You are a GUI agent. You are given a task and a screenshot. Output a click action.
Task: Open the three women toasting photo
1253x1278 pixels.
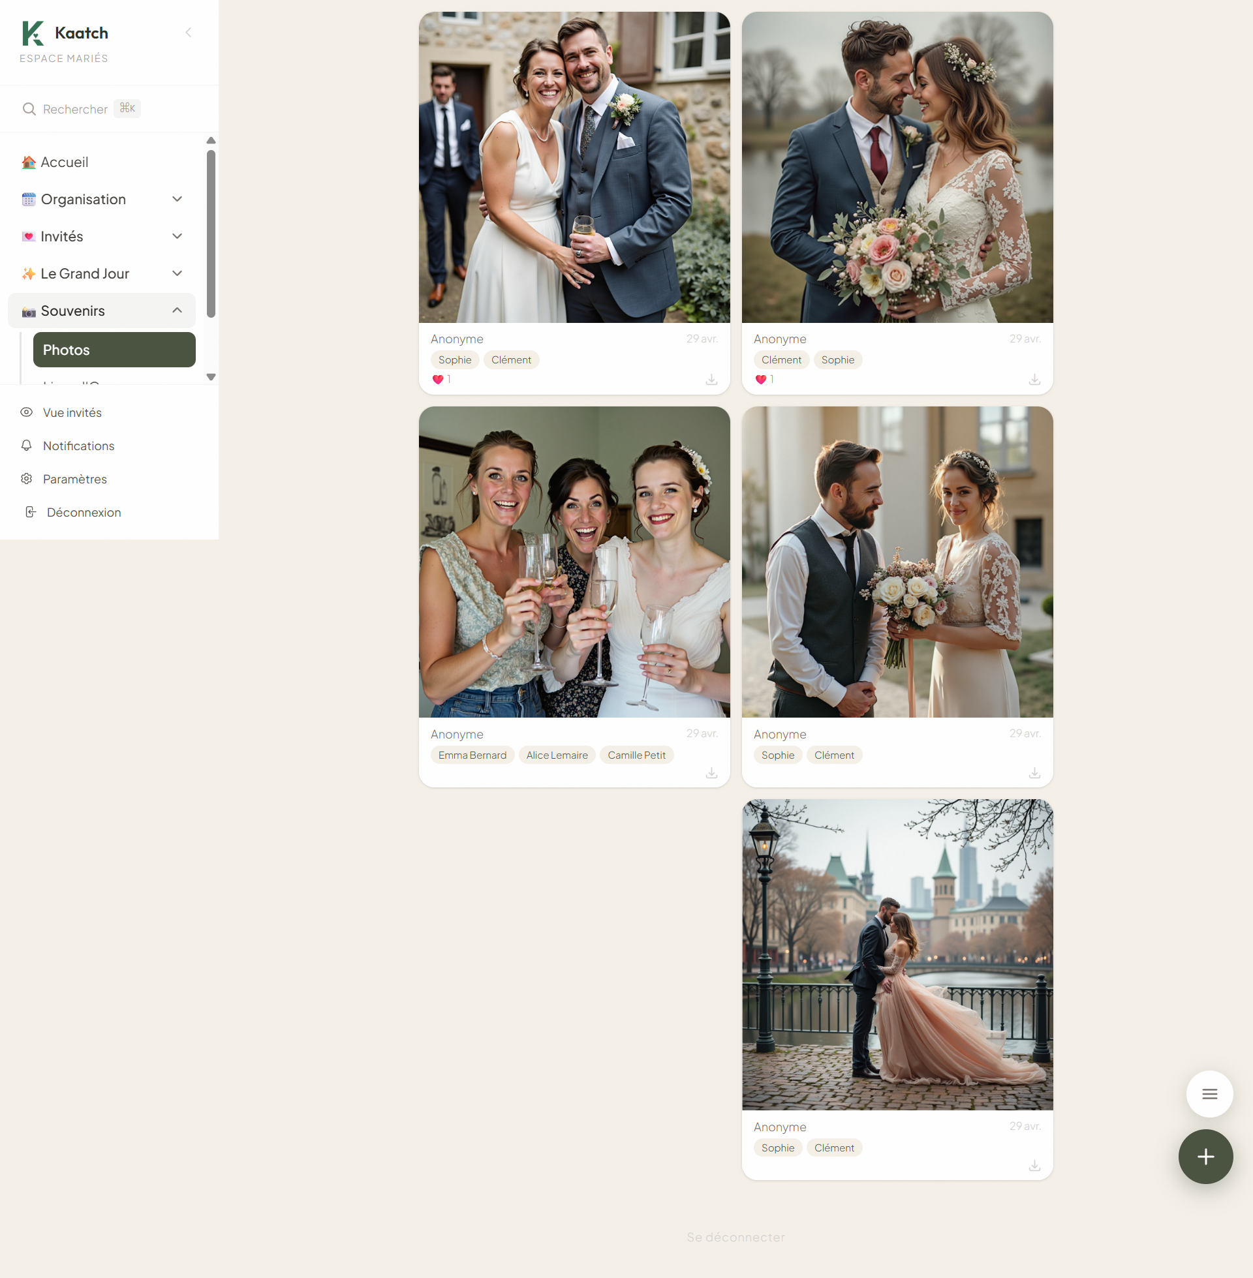574,562
